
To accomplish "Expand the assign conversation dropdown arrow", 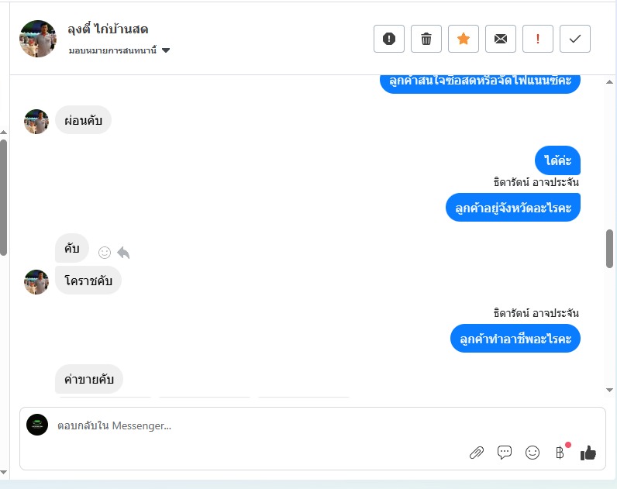I will coord(166,50).
